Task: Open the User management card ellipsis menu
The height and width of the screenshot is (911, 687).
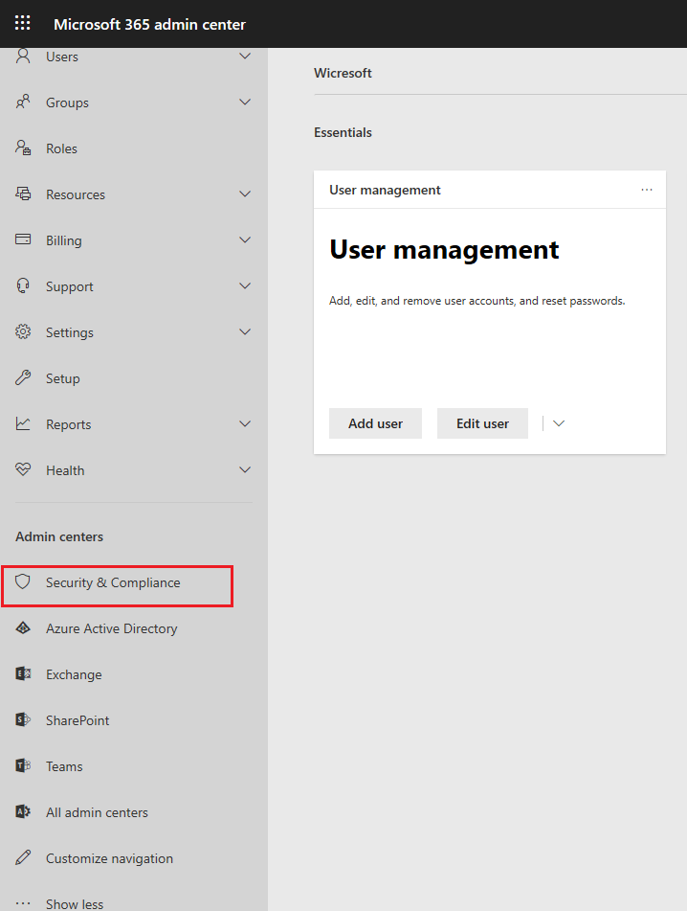Action: click(647, 190)
